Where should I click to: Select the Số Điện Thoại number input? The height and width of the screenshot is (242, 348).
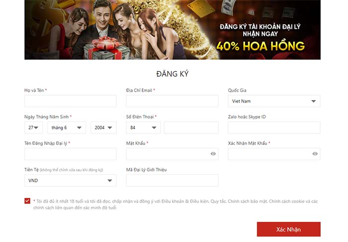191,127
